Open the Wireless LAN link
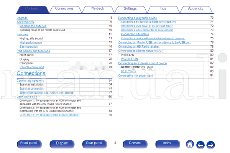Viewport: 230px width, 153px height. (x=130, y=59)
